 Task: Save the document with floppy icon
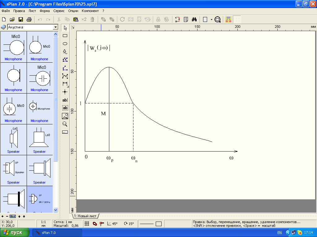tap(21, 19)
